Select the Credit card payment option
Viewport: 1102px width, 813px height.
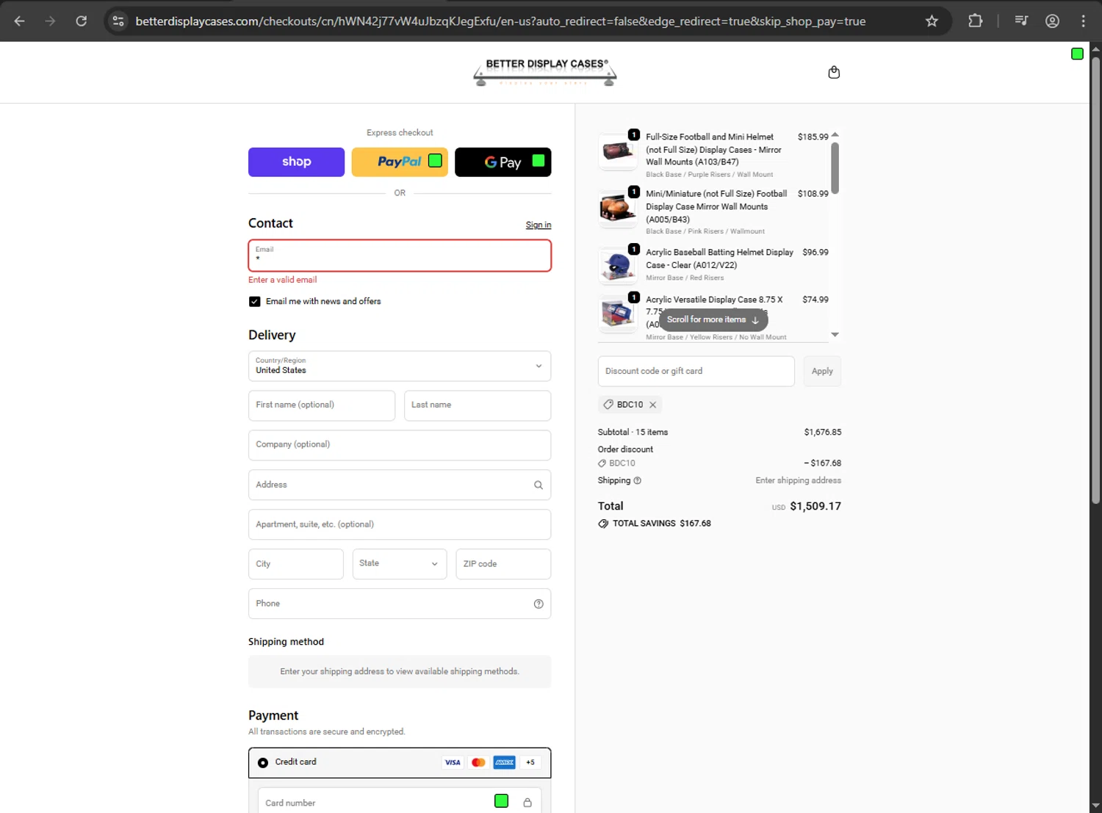click(263, 762)
